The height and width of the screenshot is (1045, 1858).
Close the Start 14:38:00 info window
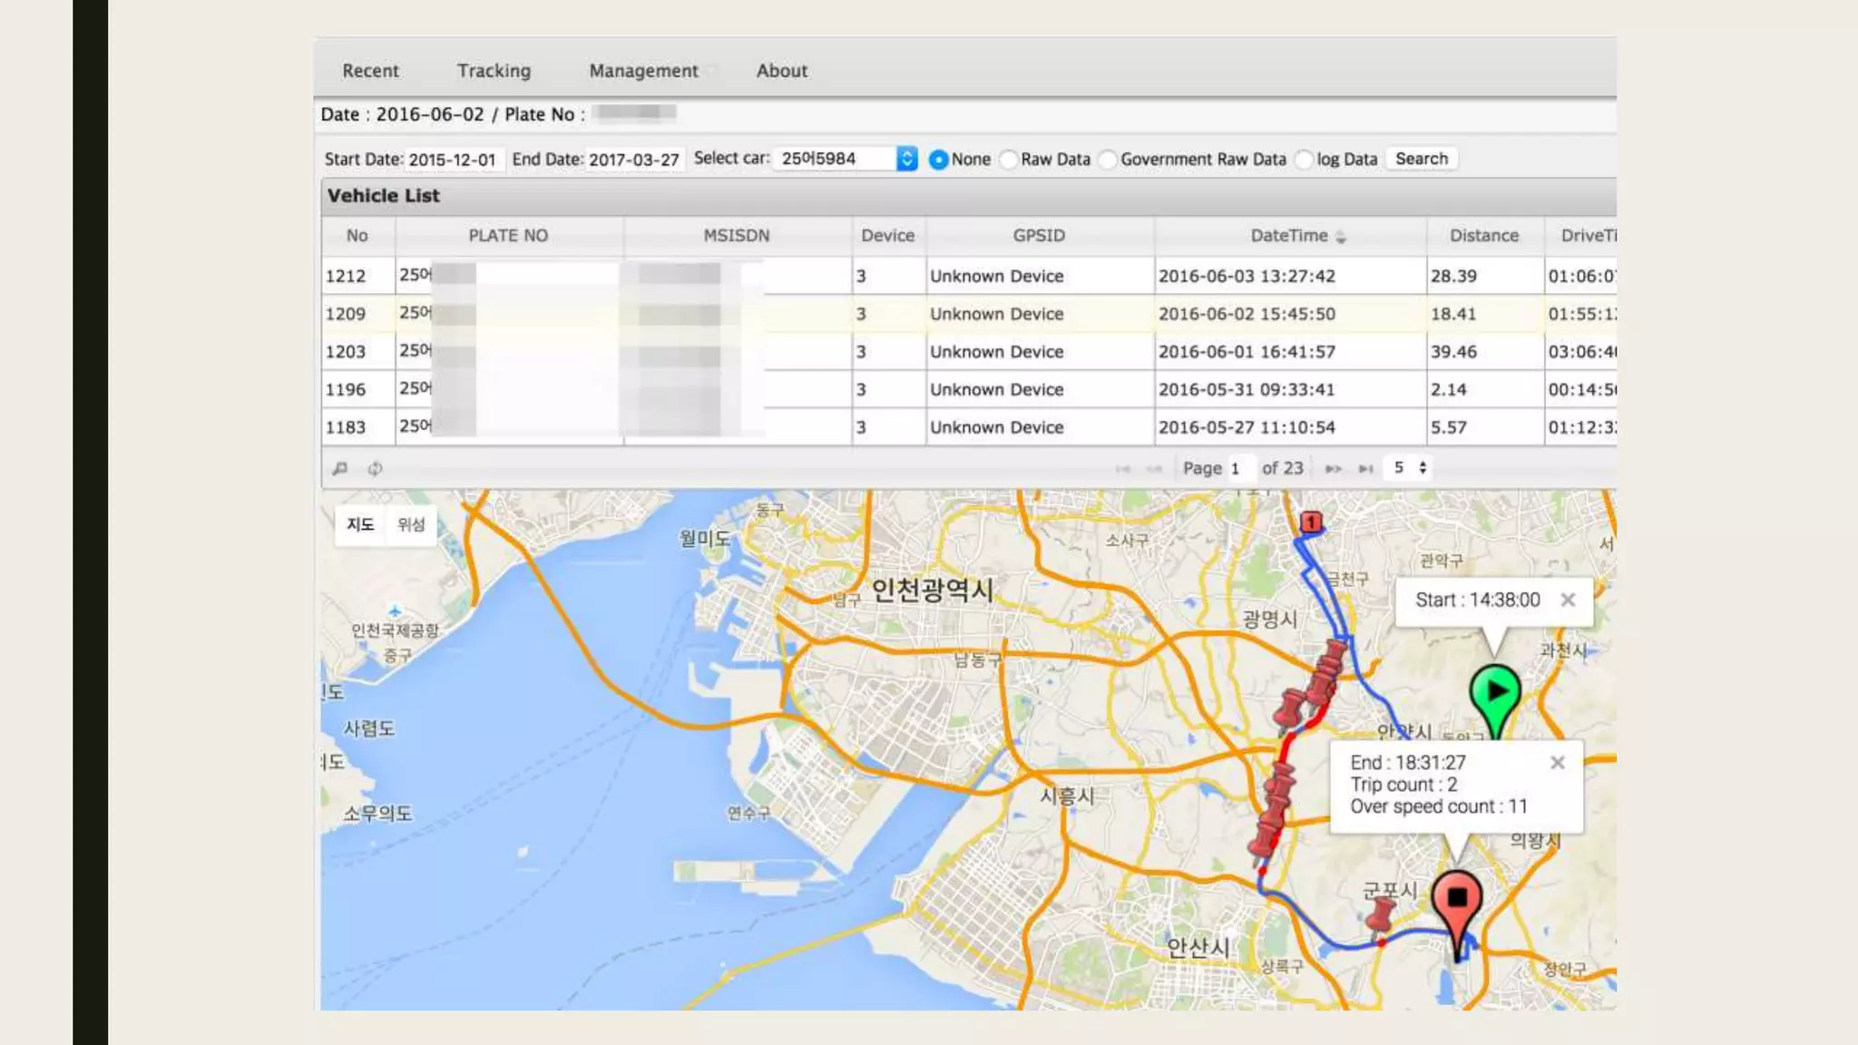point(1567,601)
